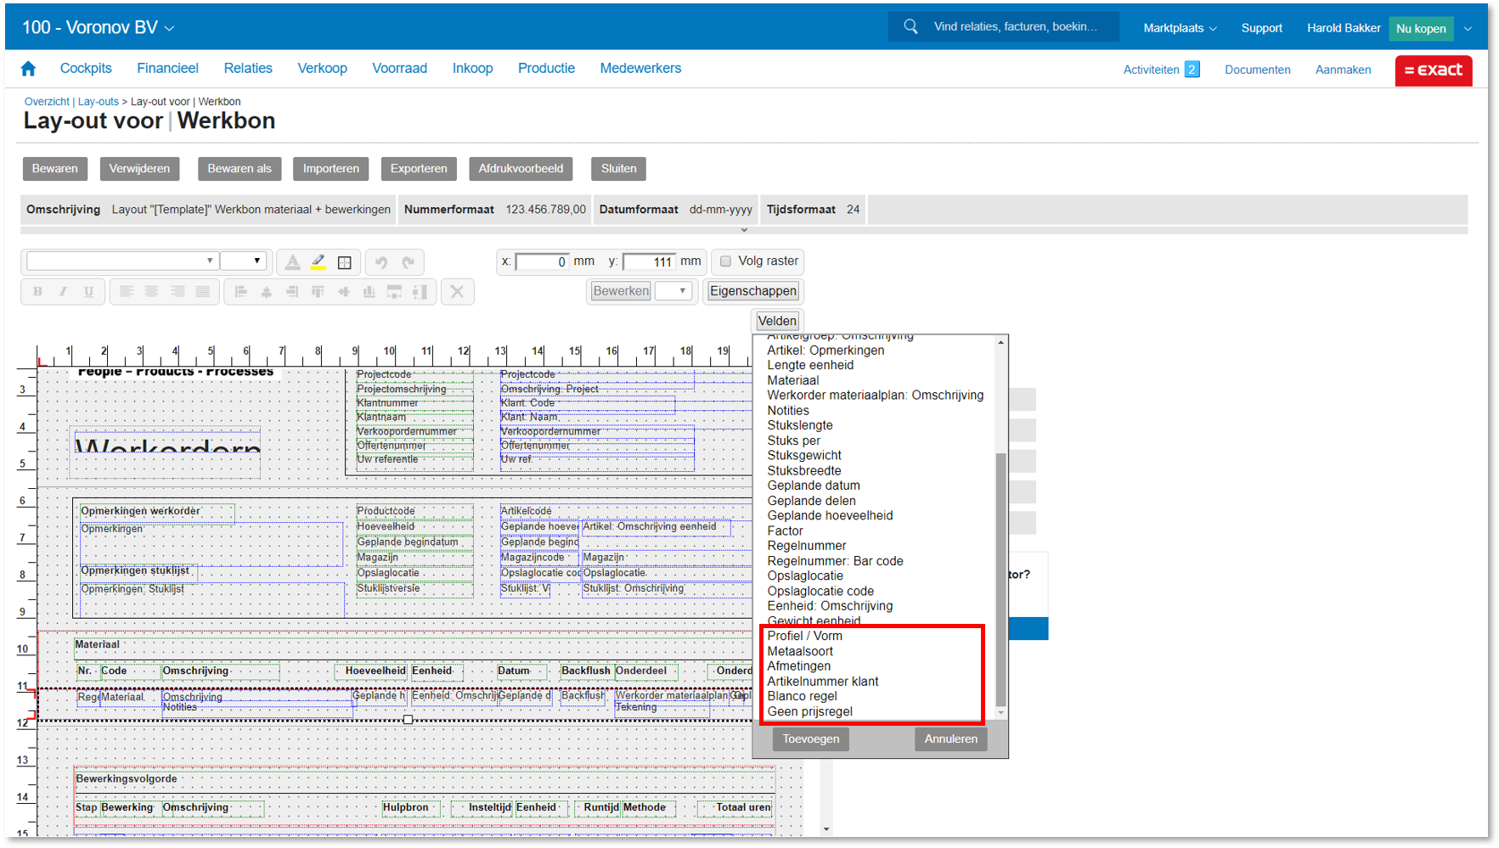Viewport: 1499px width, 848px height.
Task: Click the search magnifier icon
Action: coord(910,27)
